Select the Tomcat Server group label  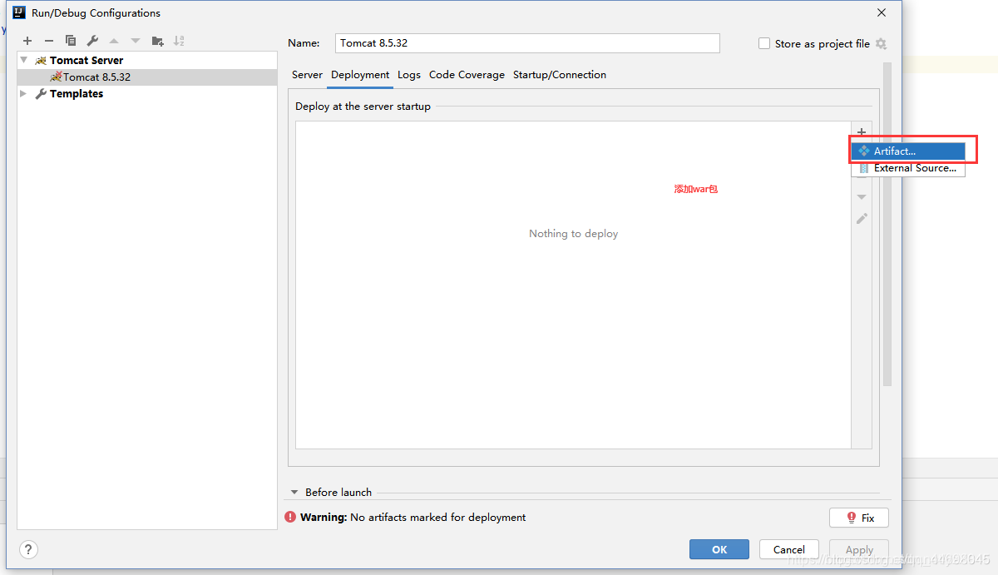tap(86, 60)
